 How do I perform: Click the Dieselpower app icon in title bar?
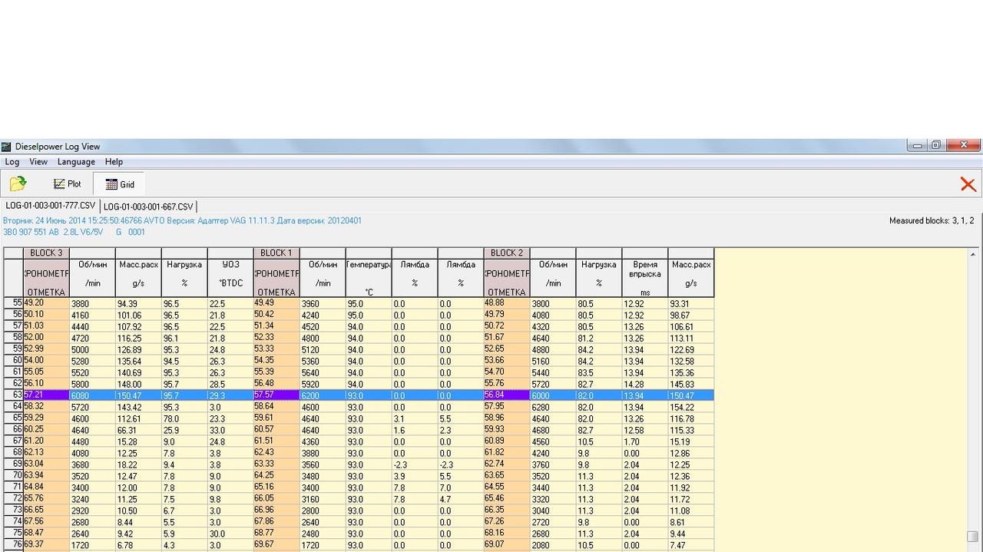(6, 147)
